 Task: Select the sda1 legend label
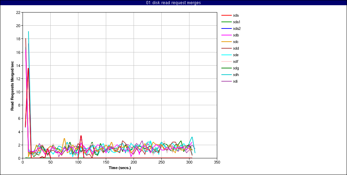click(237, 22)
